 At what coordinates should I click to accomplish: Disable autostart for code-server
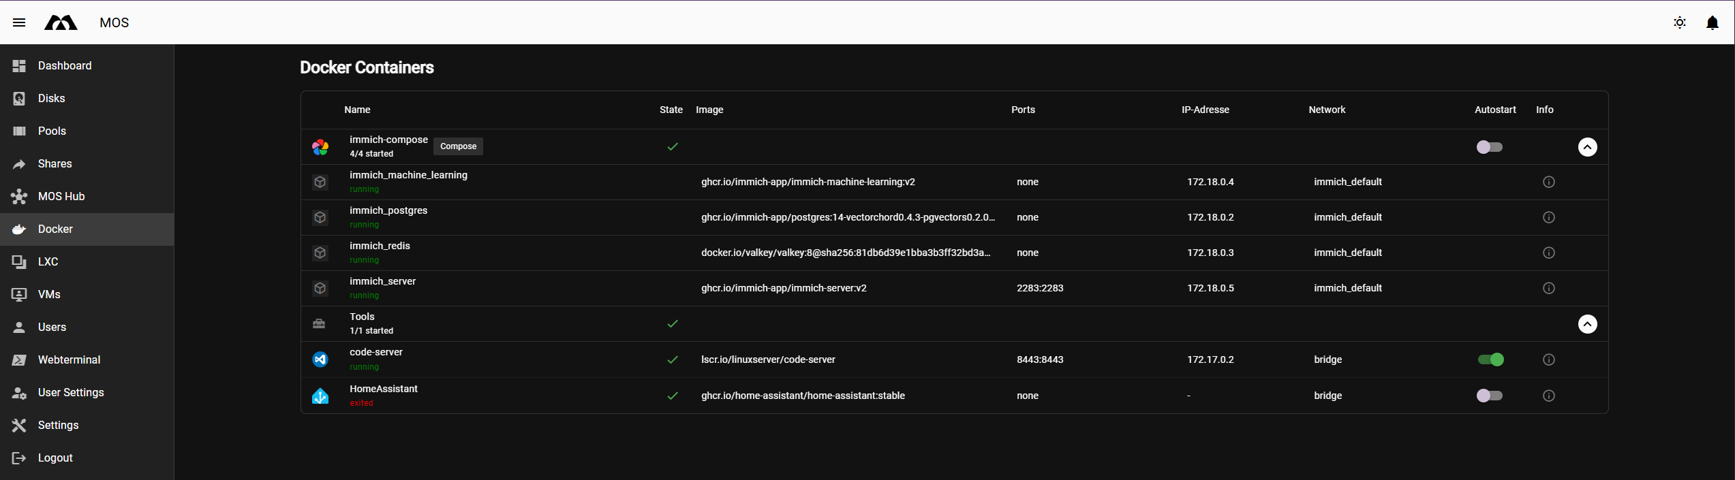[1490, 359]
